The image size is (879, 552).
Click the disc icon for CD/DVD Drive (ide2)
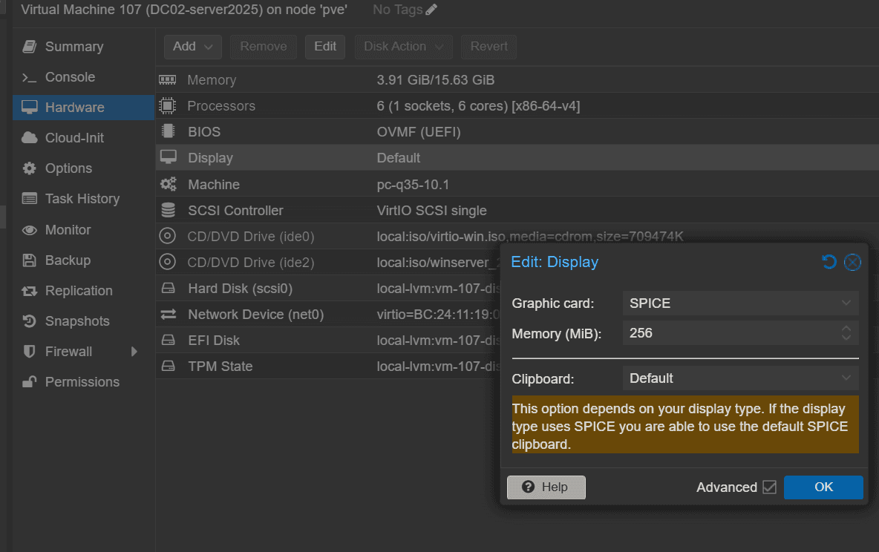point(167,262)
